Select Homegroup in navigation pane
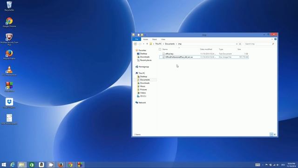Viewport: 298px width, 168px height. point(143,67)
